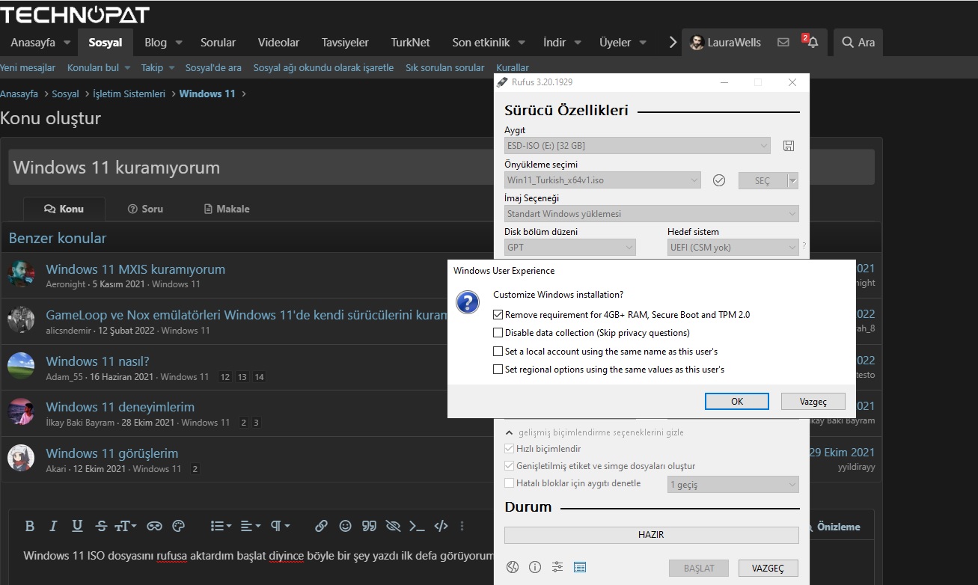Open the 1 geçiş passes dropdown
978x585 pixels.
(x=733, y=485)
